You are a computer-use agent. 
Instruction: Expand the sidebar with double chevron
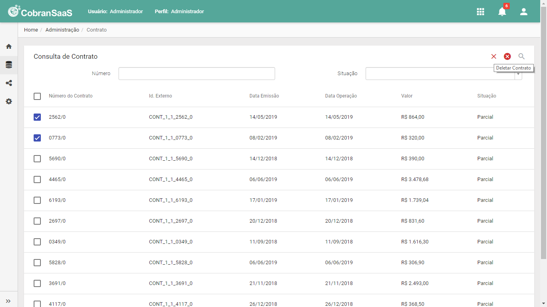pos(8,301)
